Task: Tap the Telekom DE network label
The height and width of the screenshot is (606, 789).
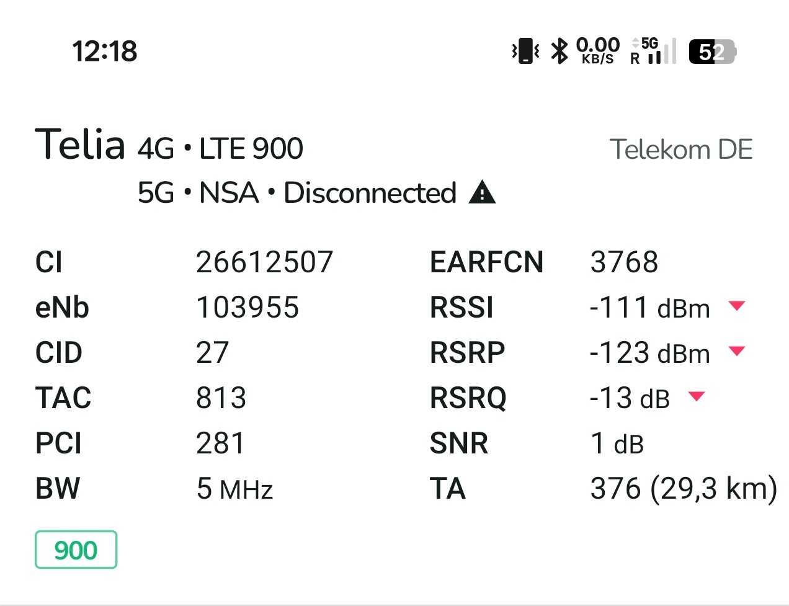Action: pyautogui.click(x=681, y=149)
